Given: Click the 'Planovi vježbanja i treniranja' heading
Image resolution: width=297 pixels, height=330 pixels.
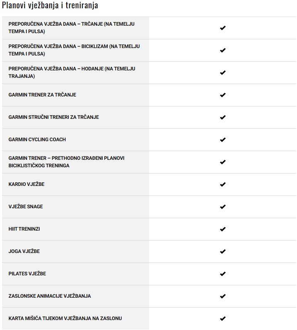Looking at the screenshot, I should (x=50, y=6).
